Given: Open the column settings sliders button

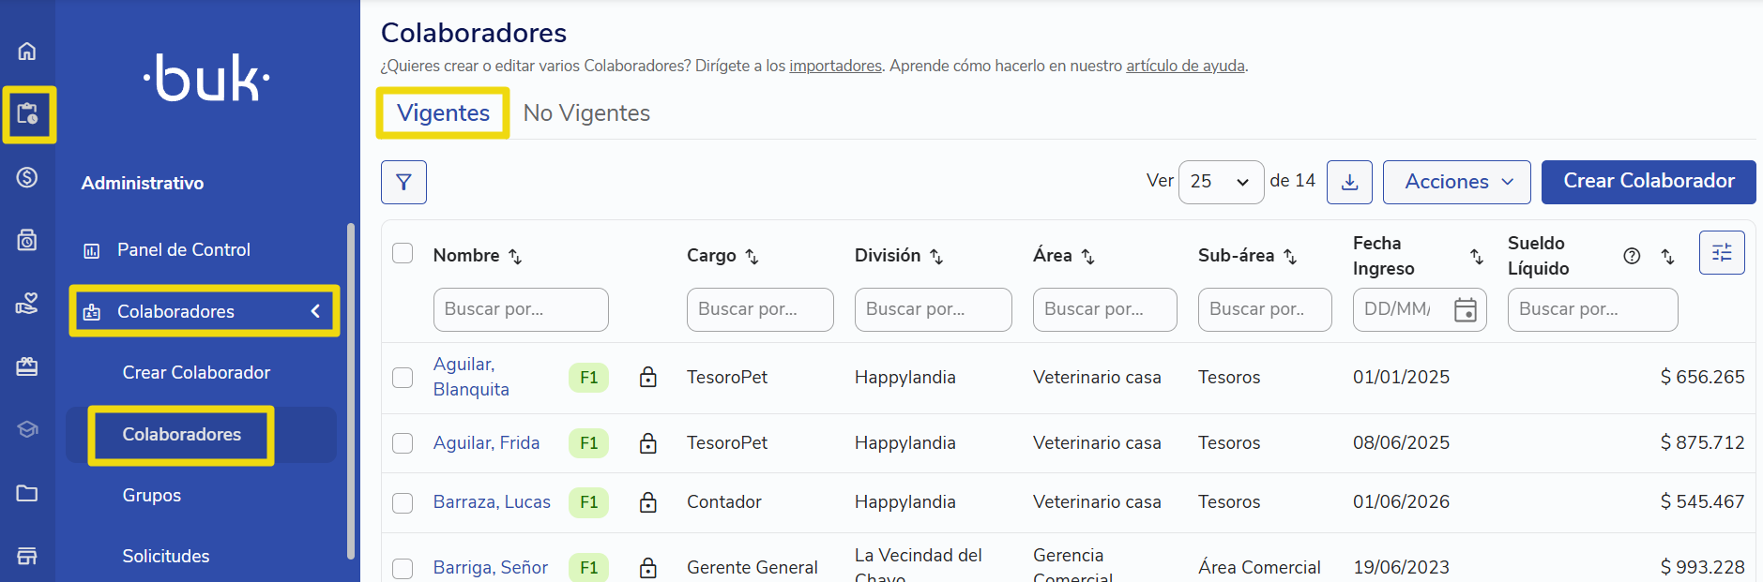Looking at the screenshot, I should pos(1722,252).
